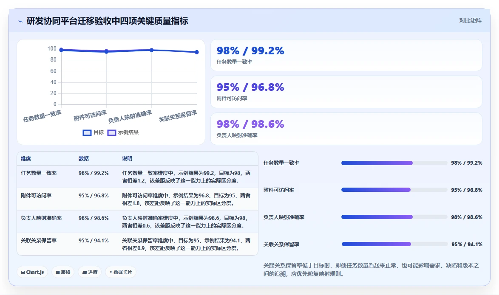Viewport: 499px width, 295px height.
Task: Click the table value 95% / 96.8%
Action: click(94, 196)
